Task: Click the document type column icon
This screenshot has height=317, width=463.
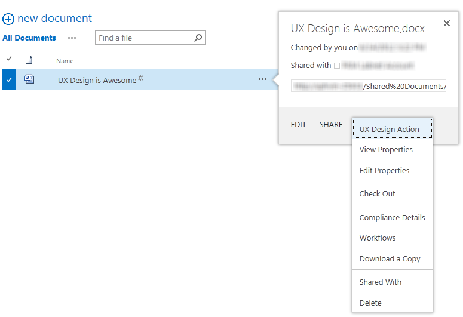Action: click(x=29, y=60)
